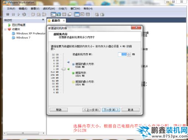188x140 pixels.
Task: Open the 文件(F) menu
Action: 11,8
